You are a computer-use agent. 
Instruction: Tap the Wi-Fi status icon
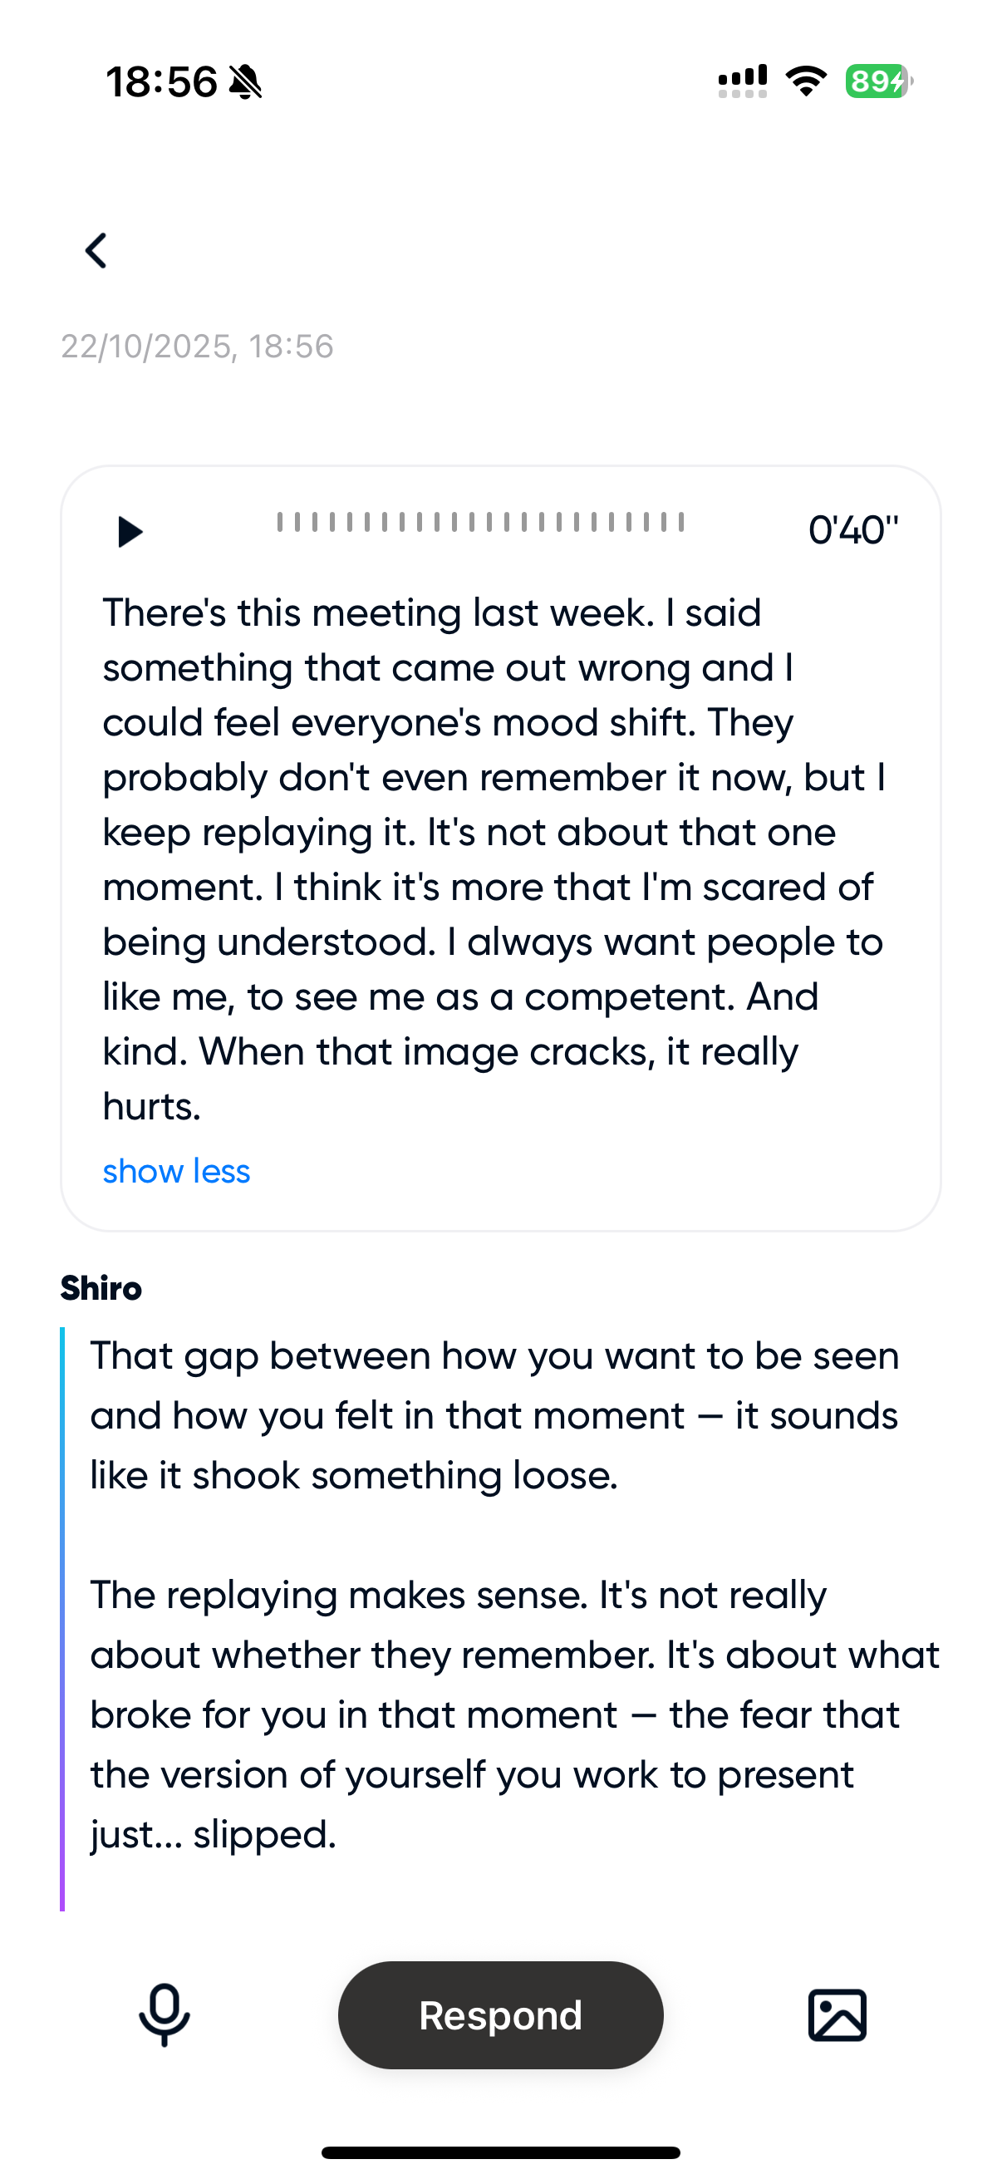pos(806,81)
